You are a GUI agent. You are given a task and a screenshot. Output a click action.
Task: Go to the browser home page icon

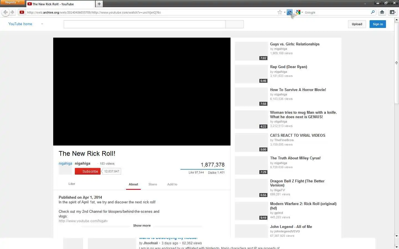382,12
